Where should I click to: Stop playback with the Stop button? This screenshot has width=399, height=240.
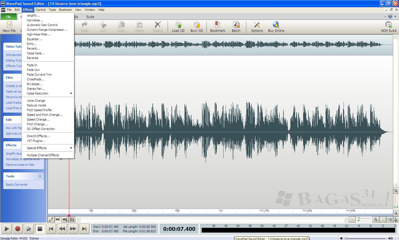pos(40,229)
